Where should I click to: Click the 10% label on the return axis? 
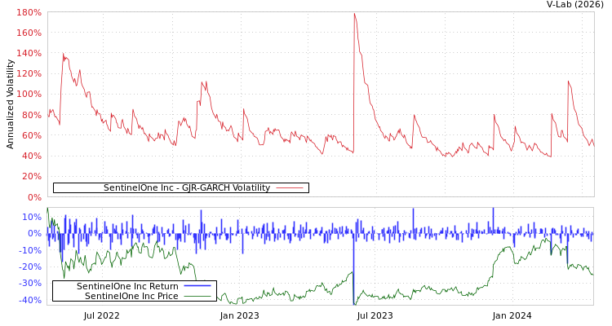(x=32, y=217)
